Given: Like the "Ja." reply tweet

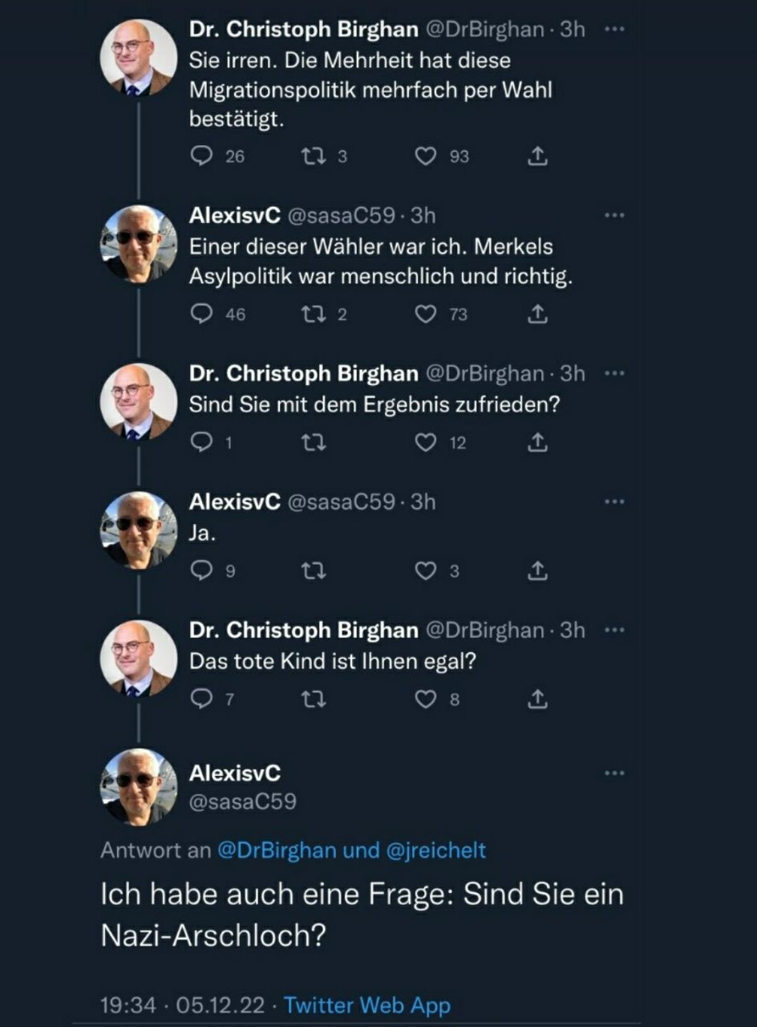Looking at the screenshot, I should coord(425,570).
